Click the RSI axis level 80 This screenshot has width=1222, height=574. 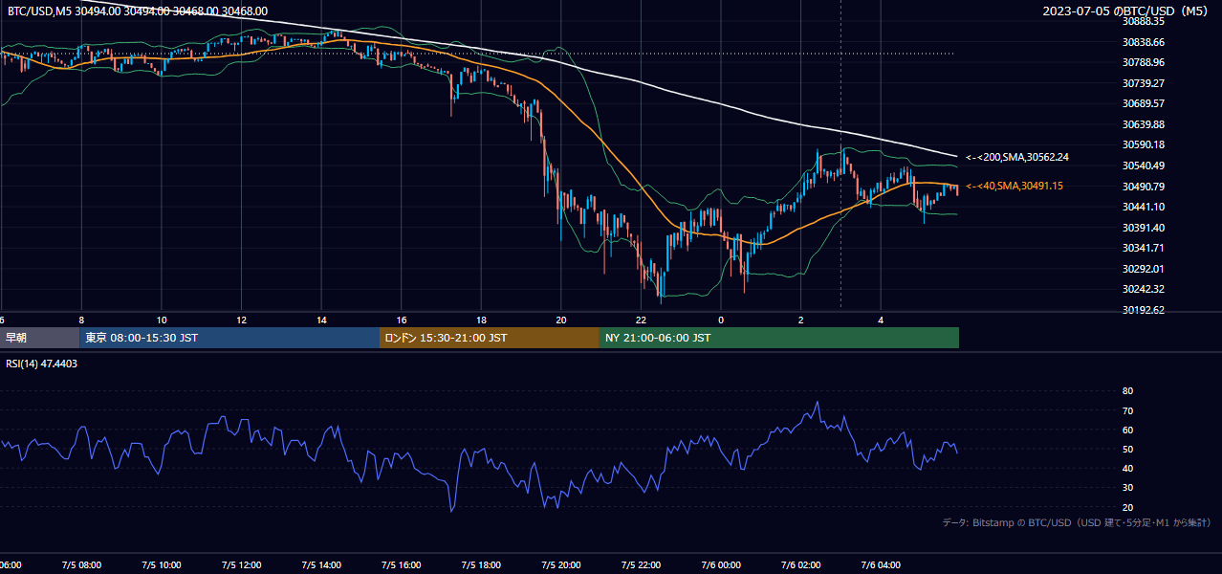pos(1127,391)
